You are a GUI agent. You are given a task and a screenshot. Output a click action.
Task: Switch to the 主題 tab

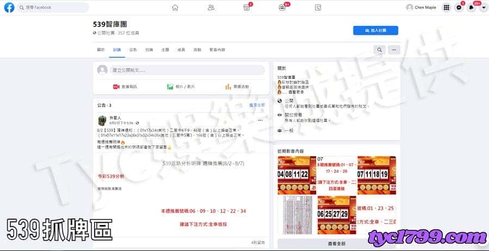[165, 50]
